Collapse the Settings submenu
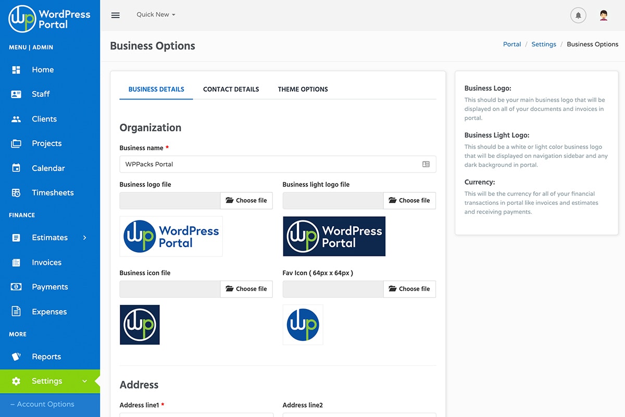This screenshot has width=625, height=417. [x=85, y=381]
